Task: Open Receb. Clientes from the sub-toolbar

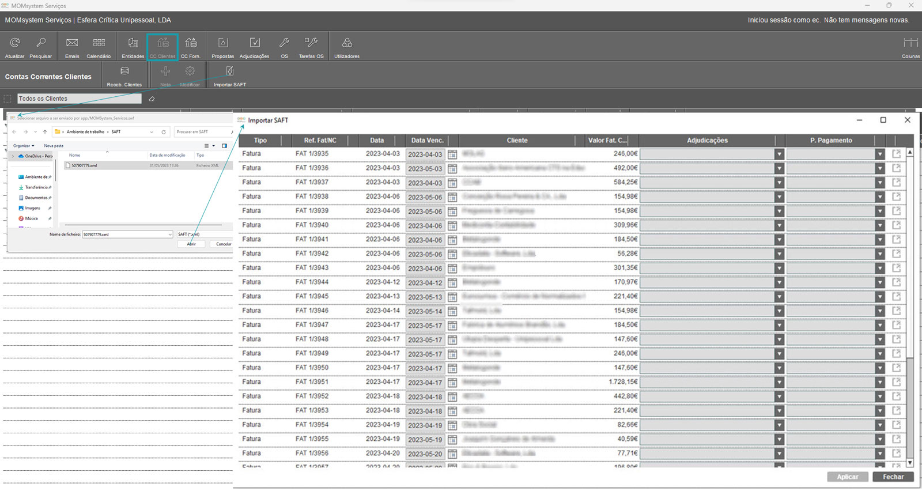Action: coord(124,71)
